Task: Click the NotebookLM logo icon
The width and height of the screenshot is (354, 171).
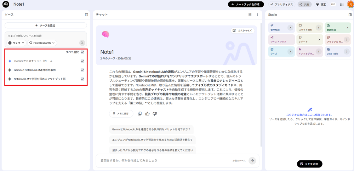Action: click(6, 4)
